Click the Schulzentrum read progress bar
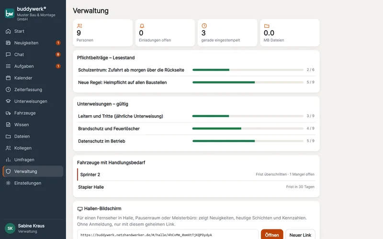Screen dimensions: 383x239 248,70
